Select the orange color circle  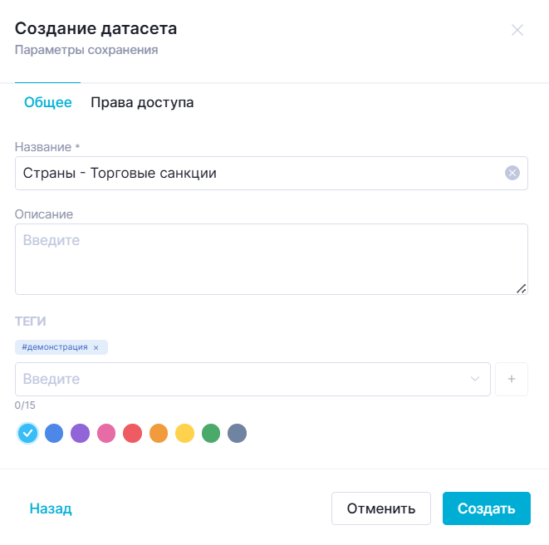(159, 433)
